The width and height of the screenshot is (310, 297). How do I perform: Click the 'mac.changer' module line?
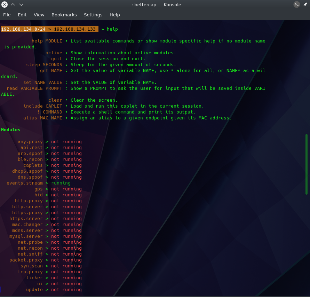pos(47,225)
